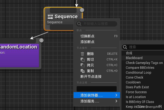The image size is (164, 110).
Task: Focus the 搜索 field in decorator list
Action: (143, 47)
